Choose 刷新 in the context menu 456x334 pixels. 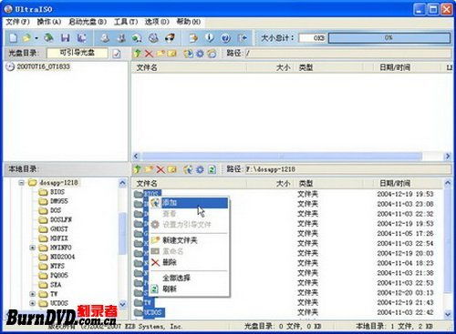(x=189, y=288)
